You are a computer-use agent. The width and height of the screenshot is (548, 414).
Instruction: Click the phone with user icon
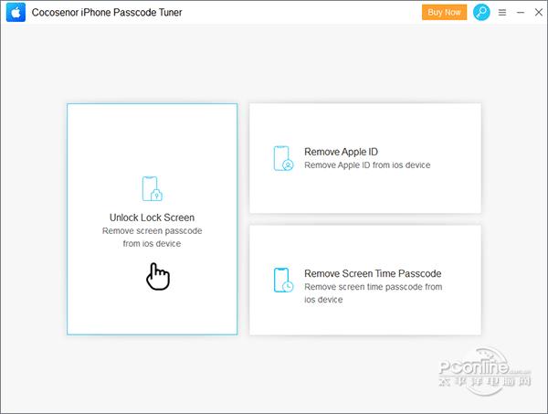283,158
